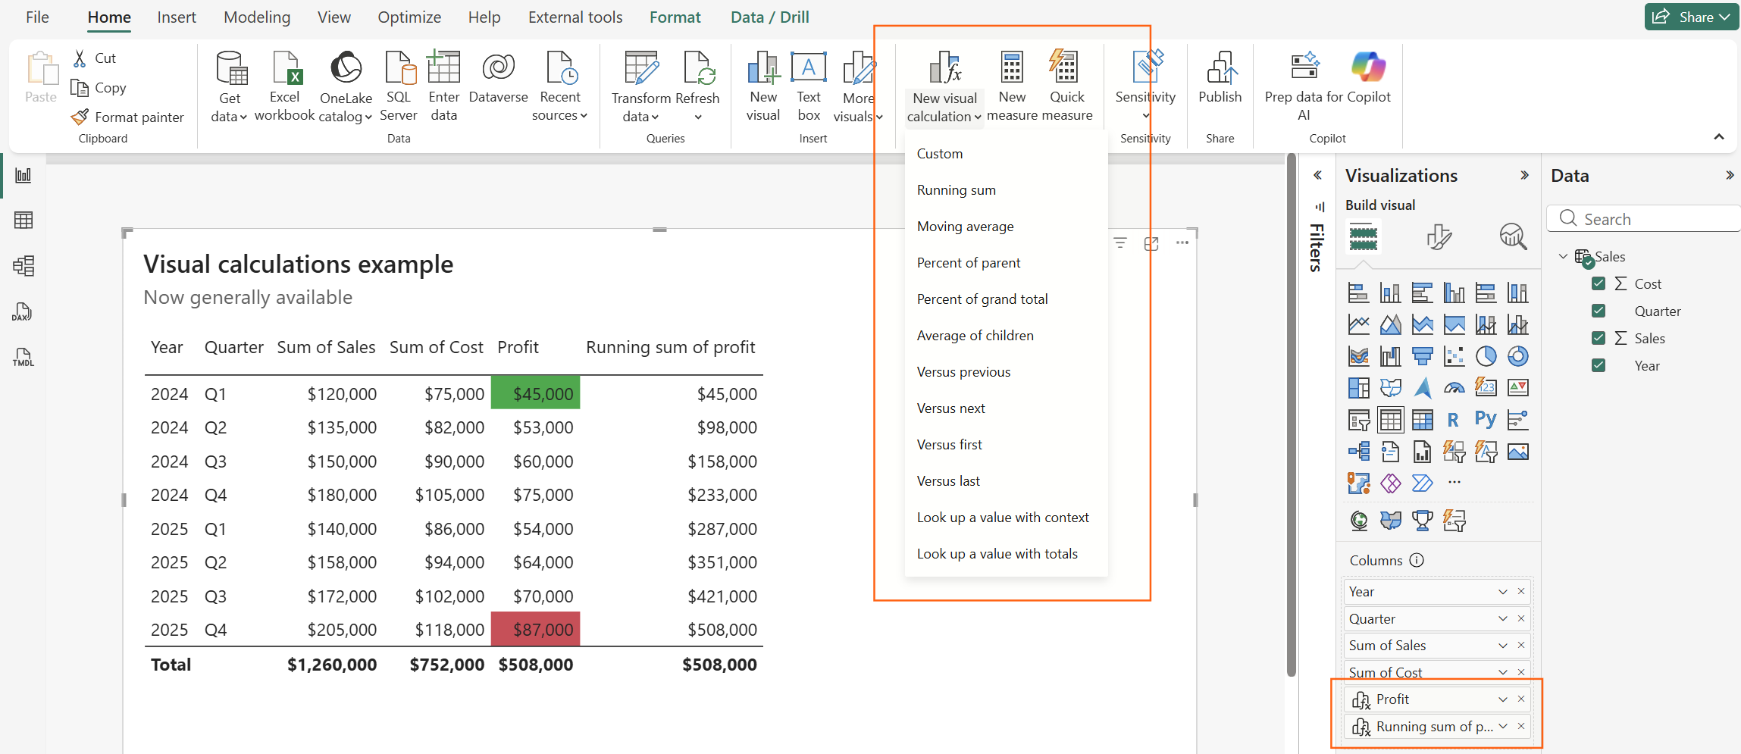Collapse the Sales table tree
1741x754 pixels.
point(1563,257)
